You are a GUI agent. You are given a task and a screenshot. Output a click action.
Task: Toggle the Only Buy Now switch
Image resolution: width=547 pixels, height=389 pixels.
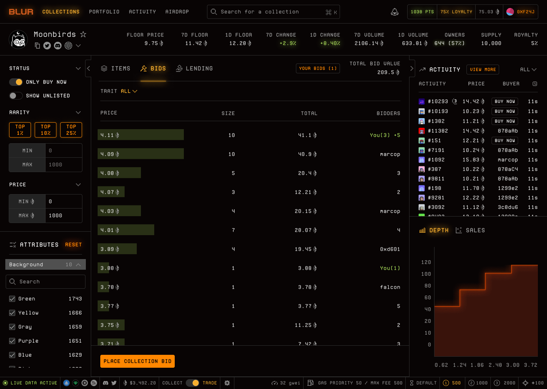[x=16, y=82]
